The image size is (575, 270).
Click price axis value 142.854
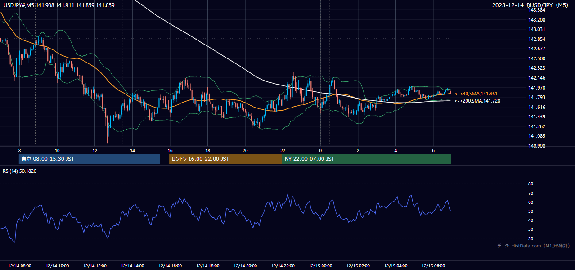(x=536, y=39)
